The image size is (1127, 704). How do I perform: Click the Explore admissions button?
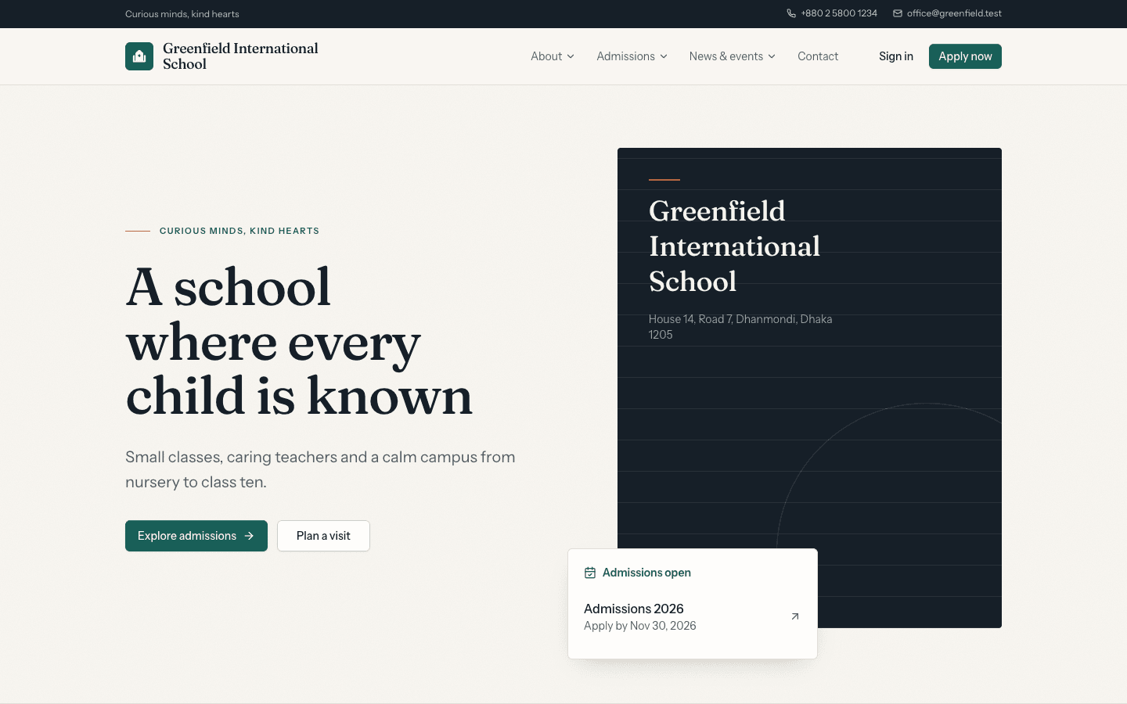point(196,536)
